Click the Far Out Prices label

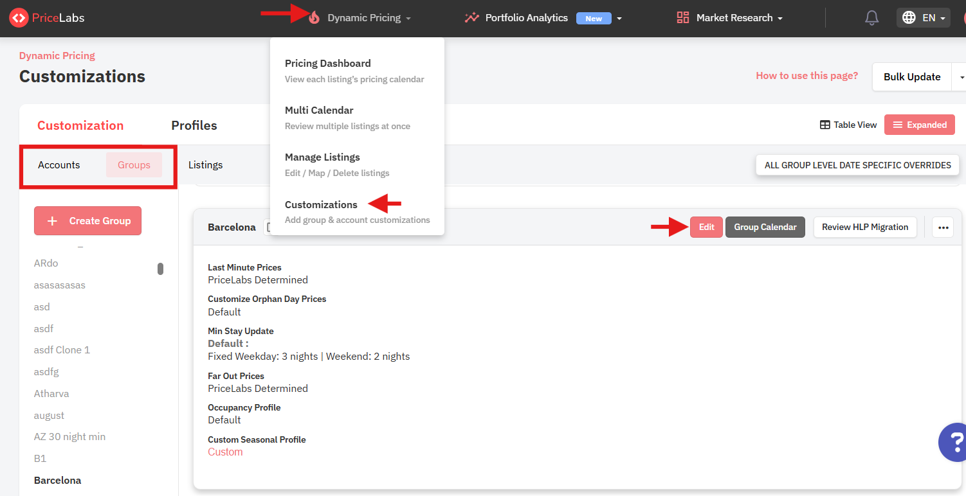point(236,376)
